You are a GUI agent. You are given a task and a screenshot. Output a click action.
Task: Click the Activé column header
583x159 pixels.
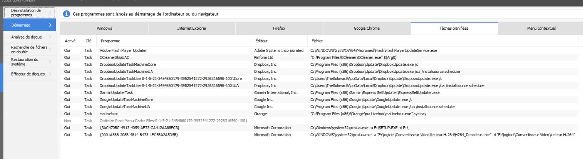(x=70, y=41)
